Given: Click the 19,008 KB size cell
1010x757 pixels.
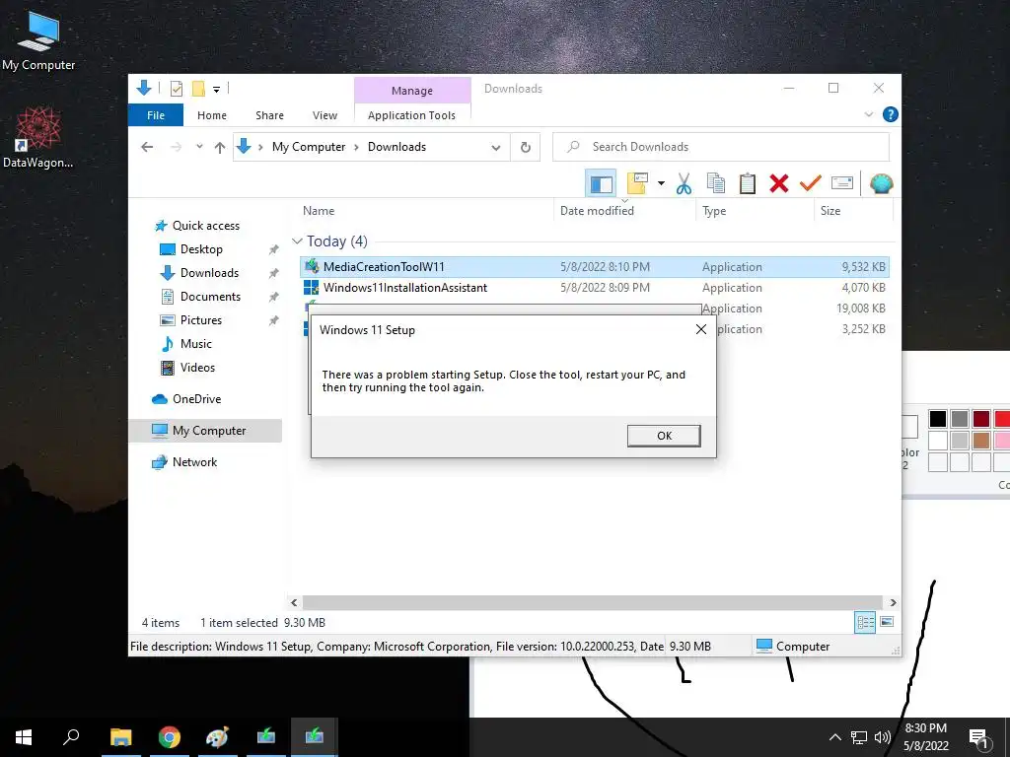Looking at the screenshot, I should [860, 309].
